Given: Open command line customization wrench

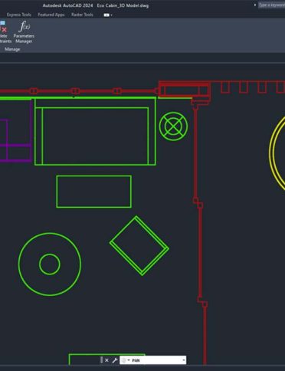Looking at the screenshot, I should click(x=114, y=360).
